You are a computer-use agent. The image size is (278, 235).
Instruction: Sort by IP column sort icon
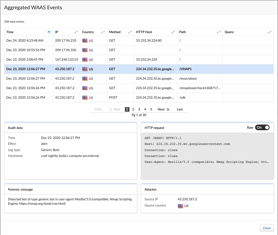(76, 32)
